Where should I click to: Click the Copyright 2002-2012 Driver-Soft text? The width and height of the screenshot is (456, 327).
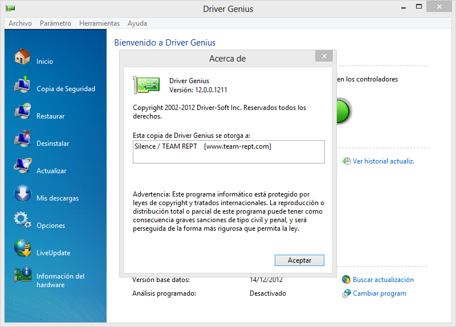click(x=219, y=112)
